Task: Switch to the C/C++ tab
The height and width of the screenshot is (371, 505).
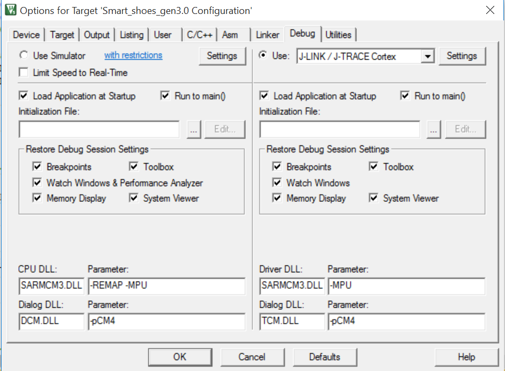Action: point(199,35)
